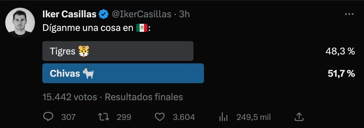Click the Iker Casillas display name

pyautogui.click(x=69, y=14)
